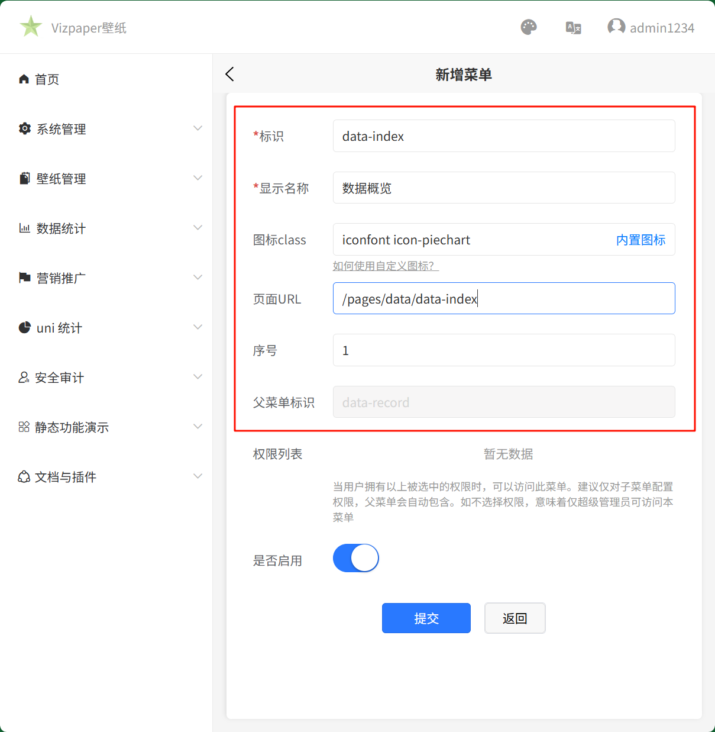Click the grid icon for 静态功能演示
Screen dimensions: 715x732
(x=24, y=427)
